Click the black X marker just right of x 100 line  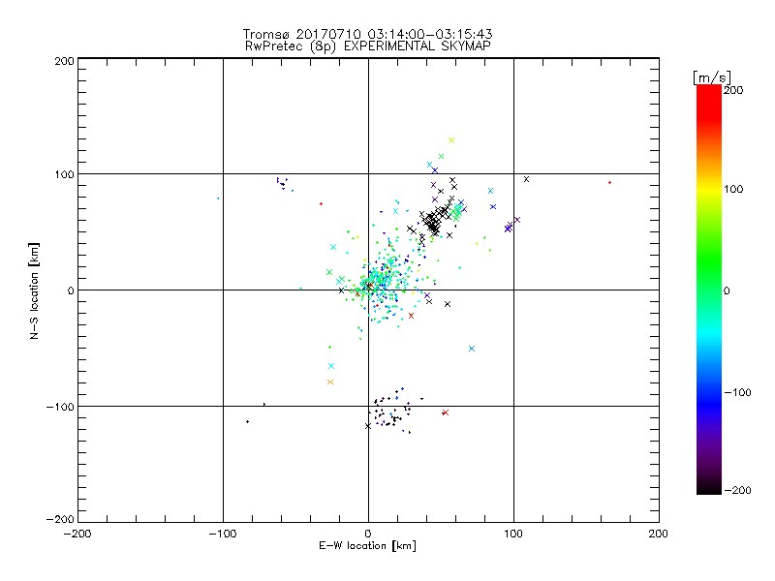coord(526,179)
